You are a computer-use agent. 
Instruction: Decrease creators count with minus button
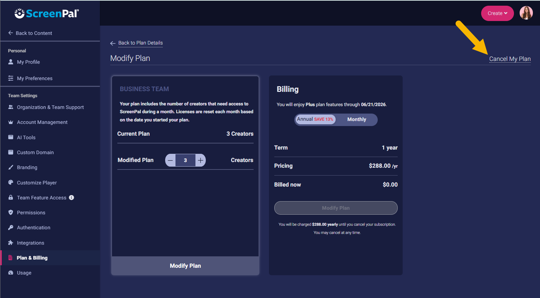[x=170, y=160]
